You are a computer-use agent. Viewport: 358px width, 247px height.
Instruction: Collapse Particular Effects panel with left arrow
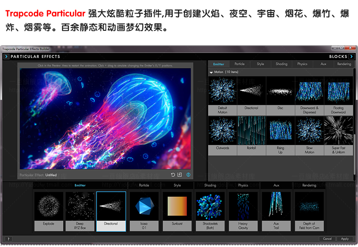point(6,57)
